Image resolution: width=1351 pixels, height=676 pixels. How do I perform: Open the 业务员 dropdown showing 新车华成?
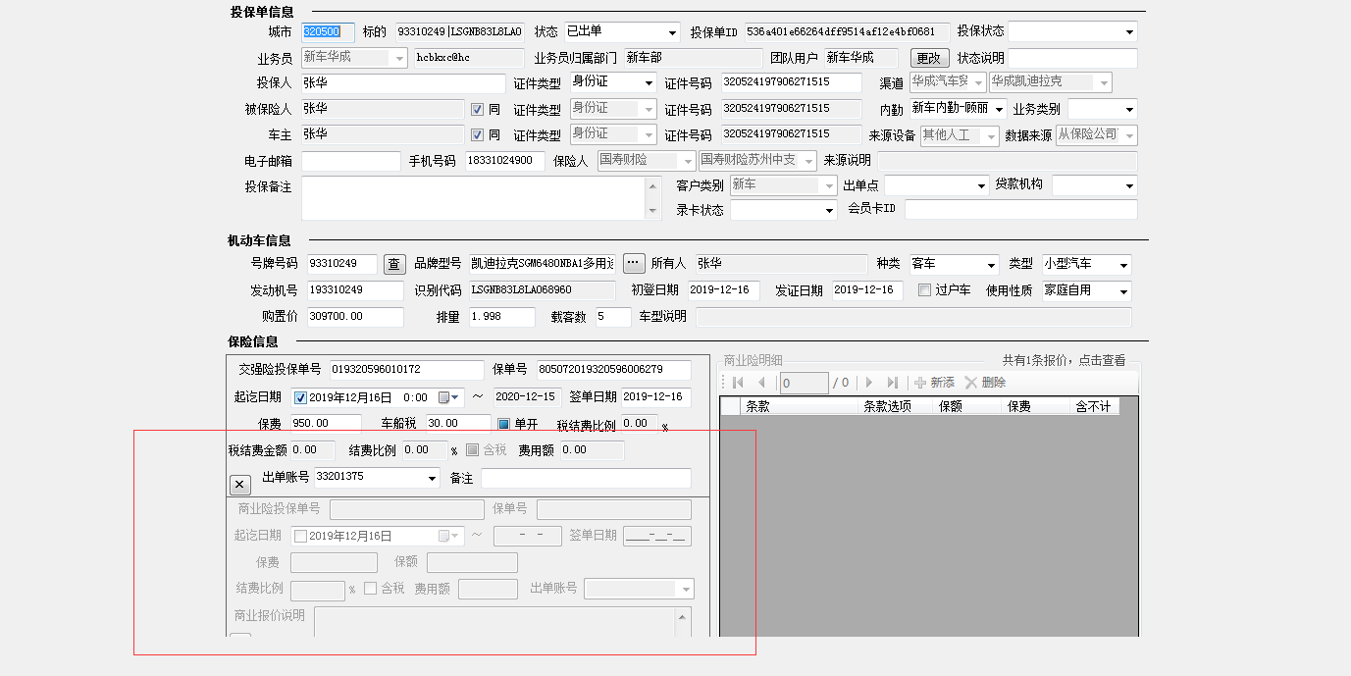[399, 58]
